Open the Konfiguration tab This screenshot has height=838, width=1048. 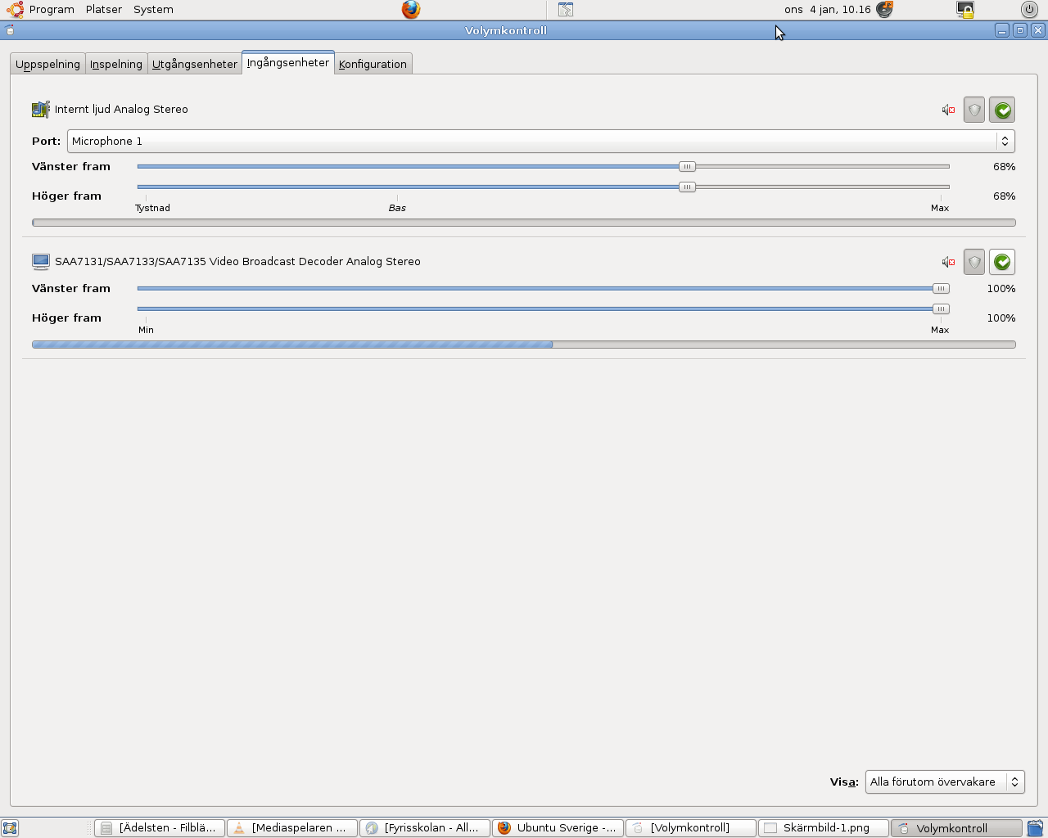pos(373,64)
